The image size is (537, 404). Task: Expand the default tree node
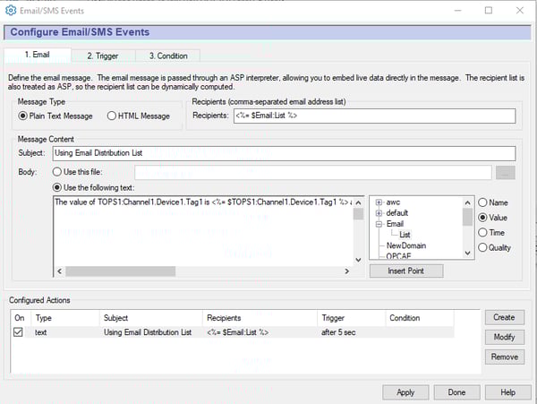point(379,213)
